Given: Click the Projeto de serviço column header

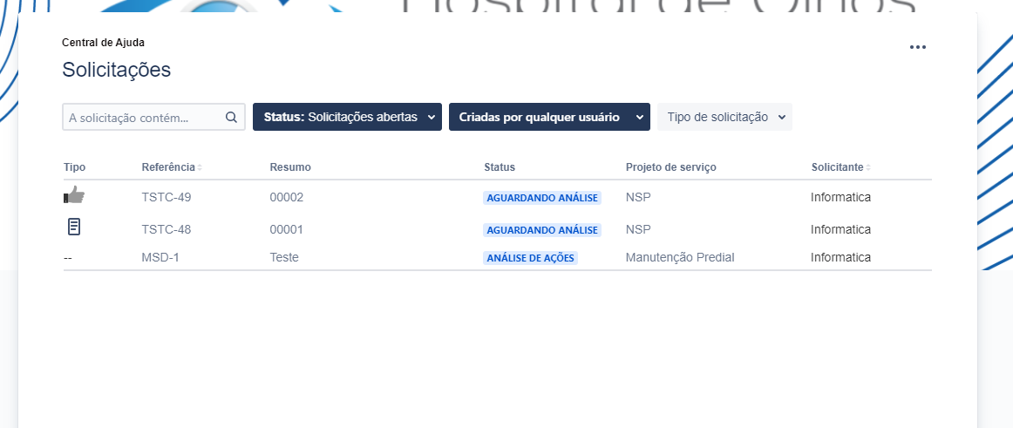Looking at the screenshot, I should coord(670,167).
